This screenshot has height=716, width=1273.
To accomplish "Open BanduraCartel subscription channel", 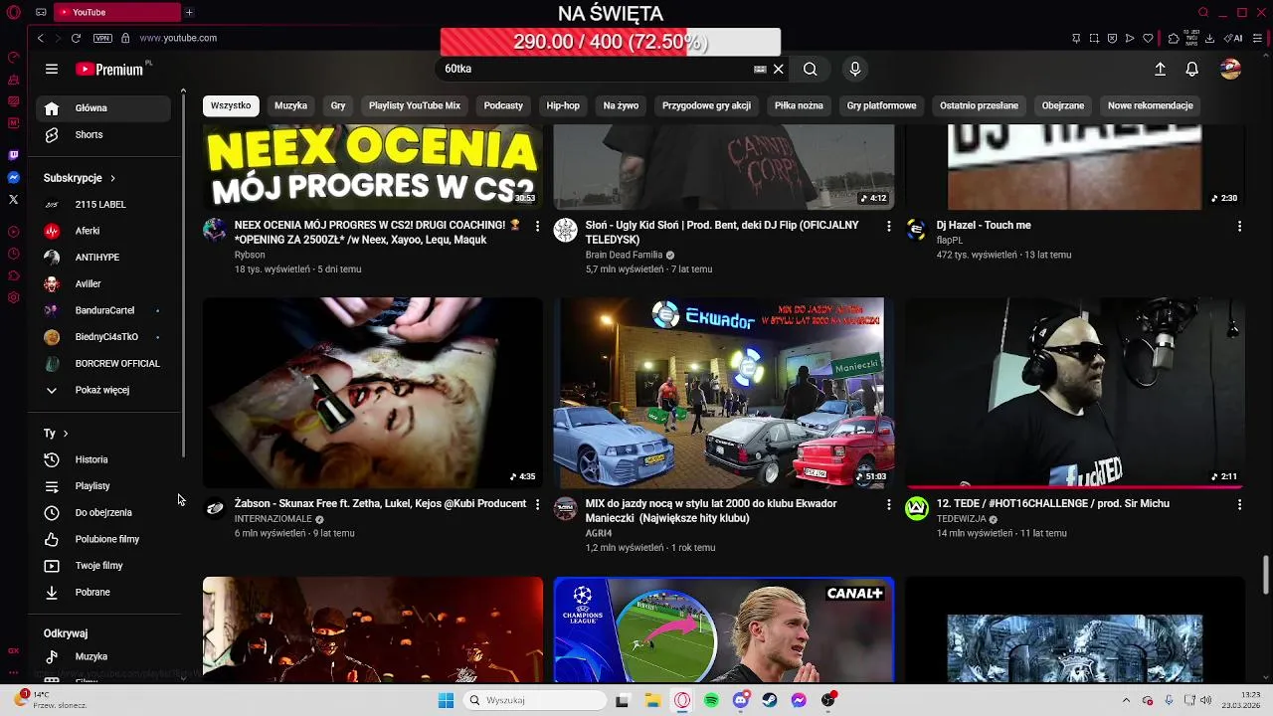I will pos(102,310).
